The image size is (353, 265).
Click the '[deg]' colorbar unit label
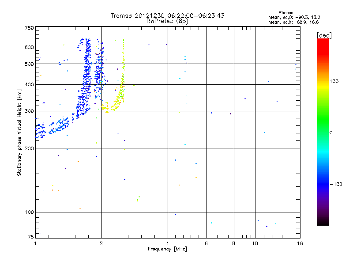pyautogui.click(x=324, y=35)
